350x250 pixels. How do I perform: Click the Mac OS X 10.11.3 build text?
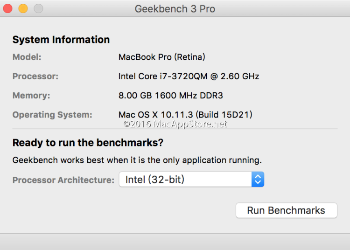click(x=185, y=115)
